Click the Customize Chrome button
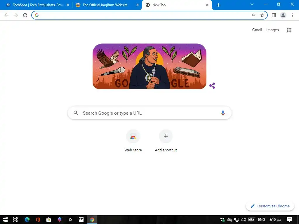The width and height of the screenshot is (299, 224). (270, 206)
